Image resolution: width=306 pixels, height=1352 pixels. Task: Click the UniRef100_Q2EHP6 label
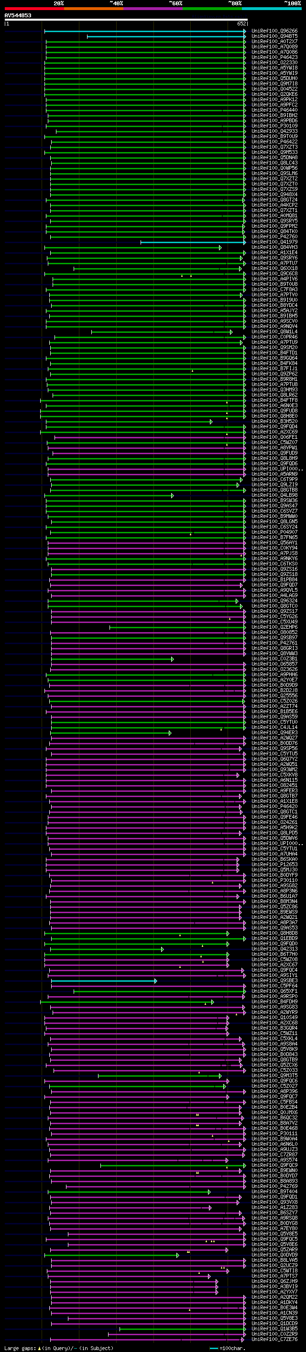(274, 627)
